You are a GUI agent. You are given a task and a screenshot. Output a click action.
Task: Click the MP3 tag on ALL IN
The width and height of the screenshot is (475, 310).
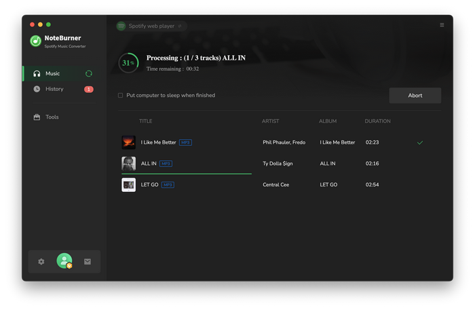(x=166, y=163)
